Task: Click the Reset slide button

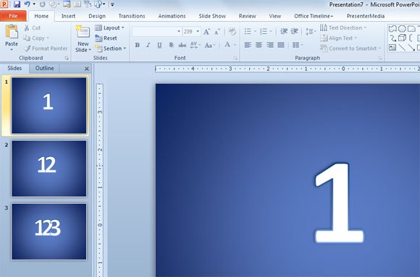Action: pyautogui.click(x=106, y=38)
